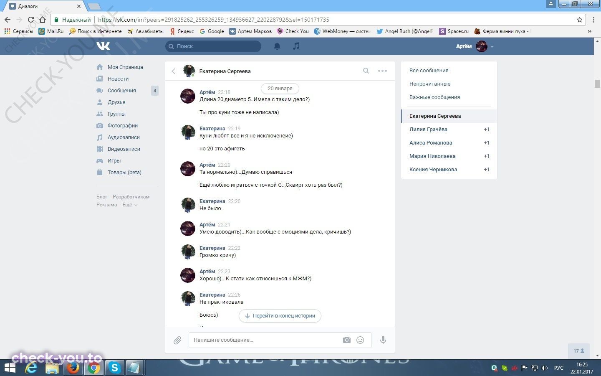This screenshot has width=601, height=376.
Task: Switch the РУС input language indicator
Action: tap(558, 368)
